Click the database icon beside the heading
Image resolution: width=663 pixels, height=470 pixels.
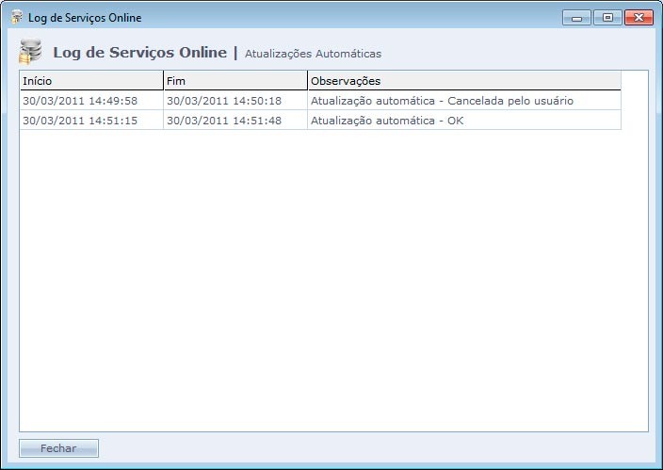[31, 53]
